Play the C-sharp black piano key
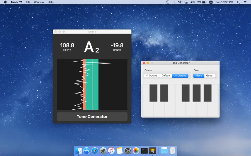Screen dimensions: 251x156 click(153, 93)
